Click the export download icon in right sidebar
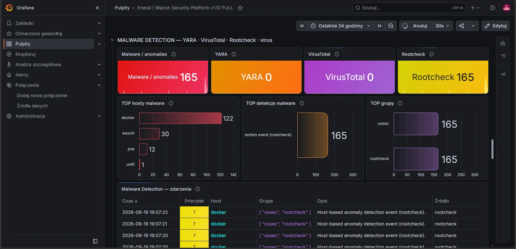 coord(503,43)
